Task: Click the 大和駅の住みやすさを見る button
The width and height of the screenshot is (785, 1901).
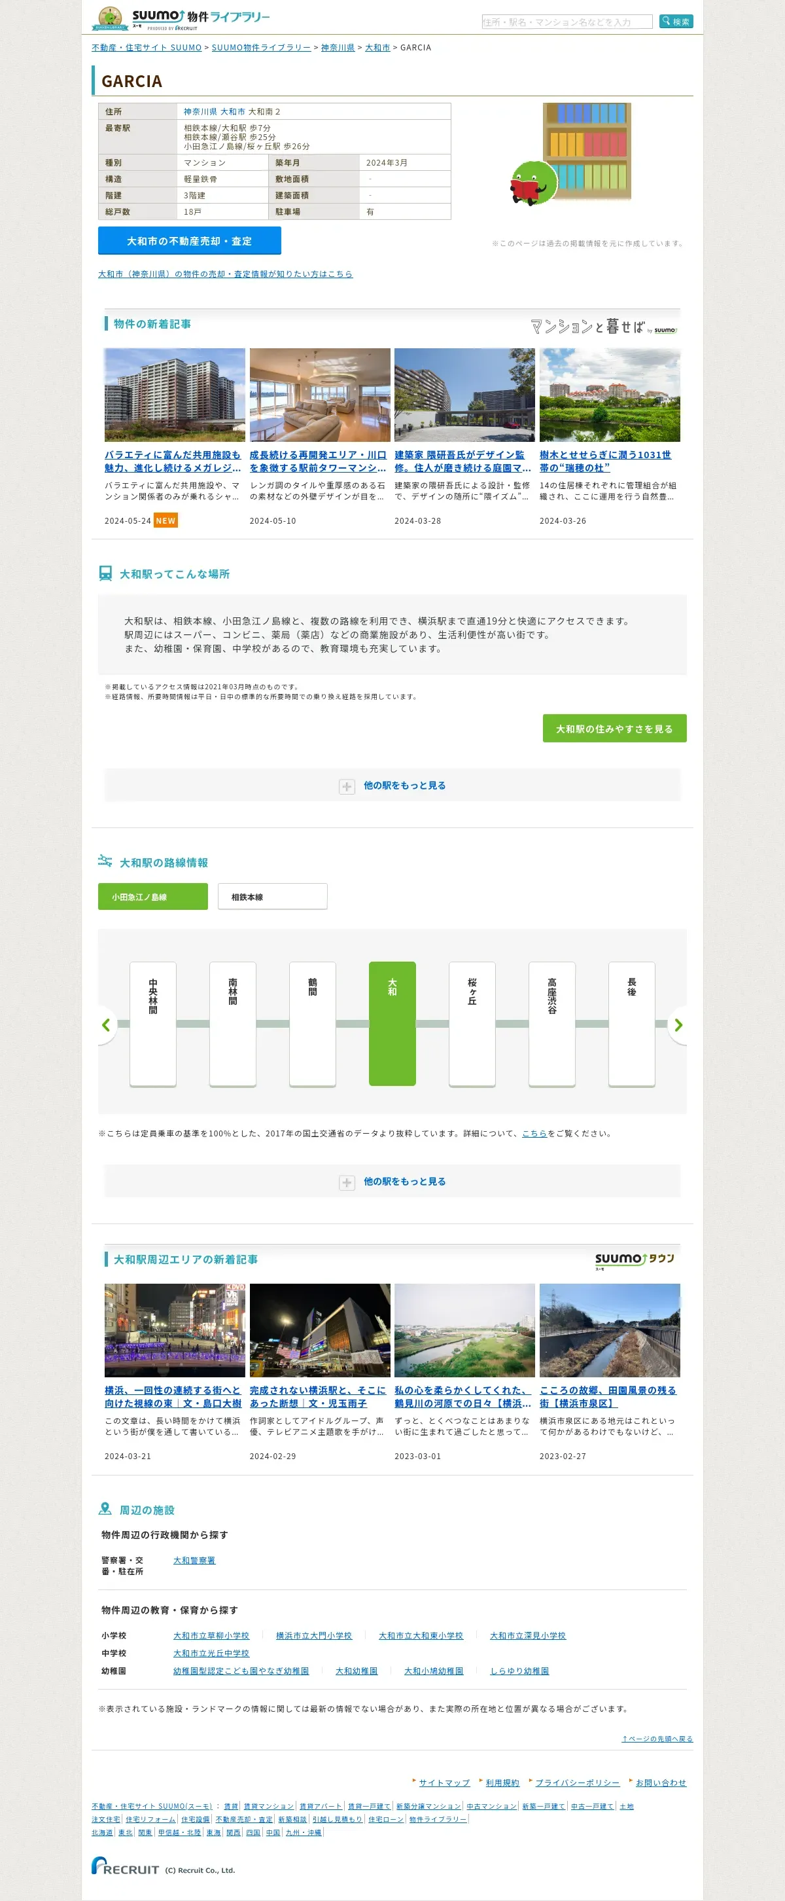Action: pos(614,729)
